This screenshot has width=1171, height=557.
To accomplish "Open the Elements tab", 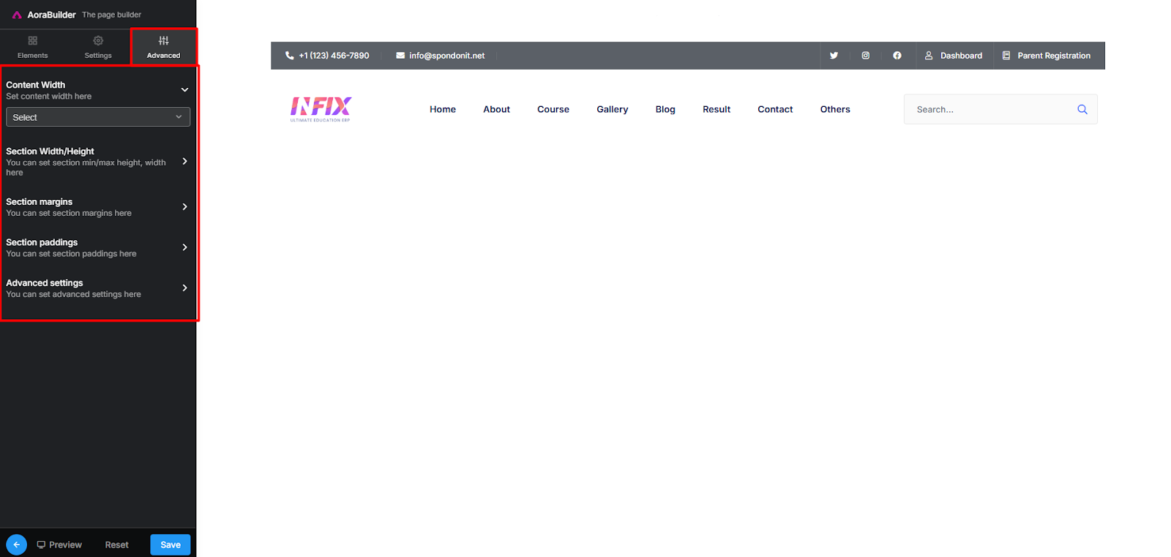I will coord(32,47).
